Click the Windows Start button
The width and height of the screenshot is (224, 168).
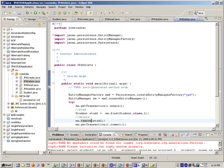point(7,165)
